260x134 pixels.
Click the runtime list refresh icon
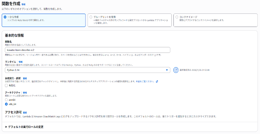click(176, 70)
